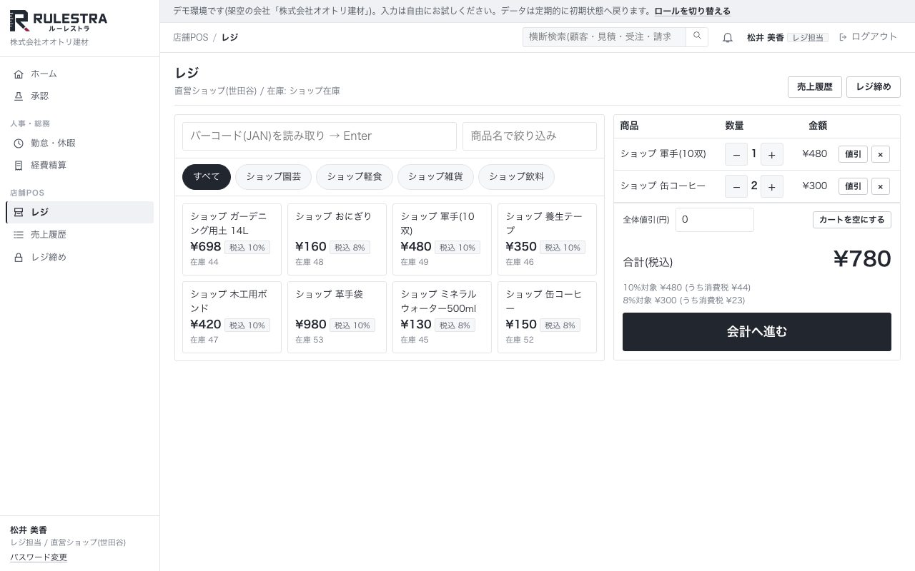The width and height of the screenshot is (915, 571).
Task: Open レジ締め from the sidebar
Action: (x=79, y=257)
